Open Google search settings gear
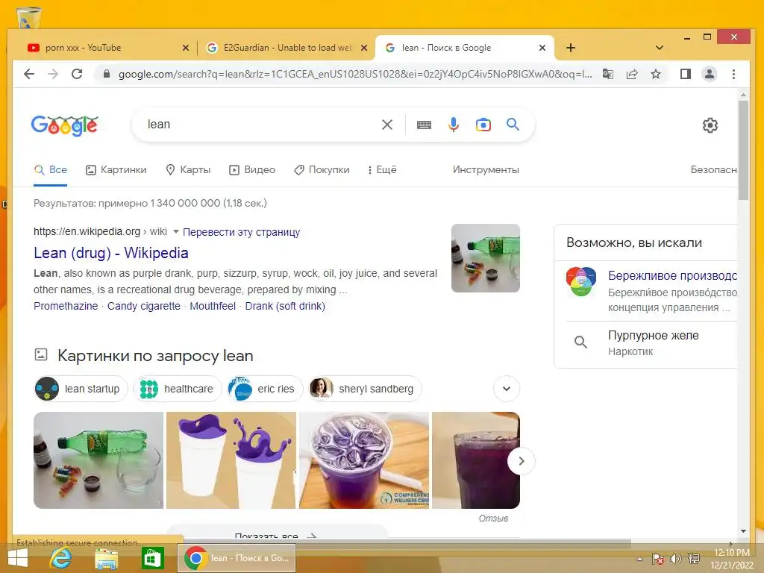The image size is (764, 573). point(710,125)
